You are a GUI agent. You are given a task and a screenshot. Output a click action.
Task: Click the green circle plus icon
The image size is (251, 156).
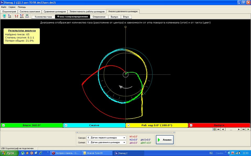(214, 129)
